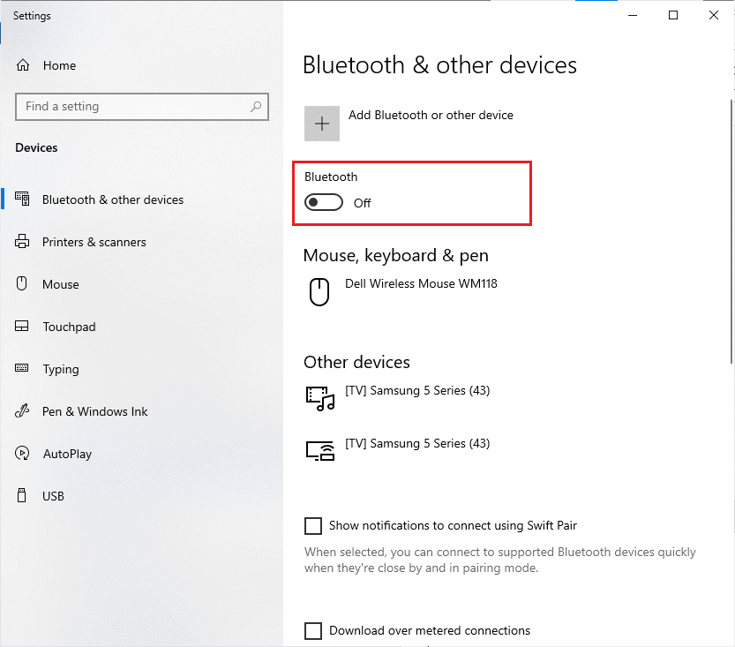Image resolution: width=735 pixels, height=647 pixels.
Task: Check Download over metered connections
Action: [313, 631]
